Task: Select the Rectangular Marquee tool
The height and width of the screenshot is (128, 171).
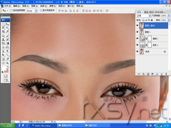Action: tap(3, 24)
